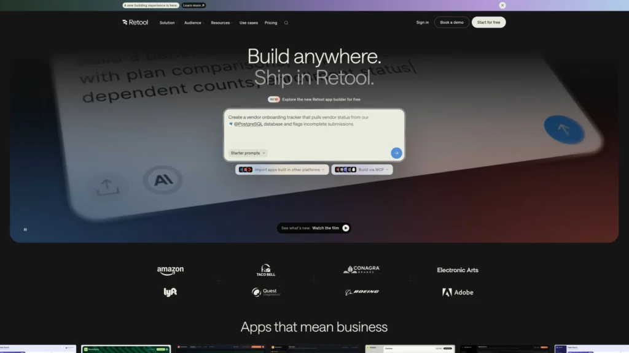This screenshot has width=629, height=353.
Task: Expand the Audience menu
Action: click(194, 23)
